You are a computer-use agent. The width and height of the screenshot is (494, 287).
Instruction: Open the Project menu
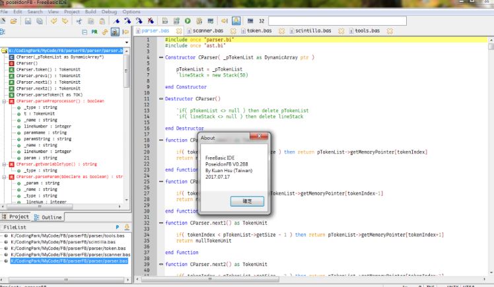point(72,12)
